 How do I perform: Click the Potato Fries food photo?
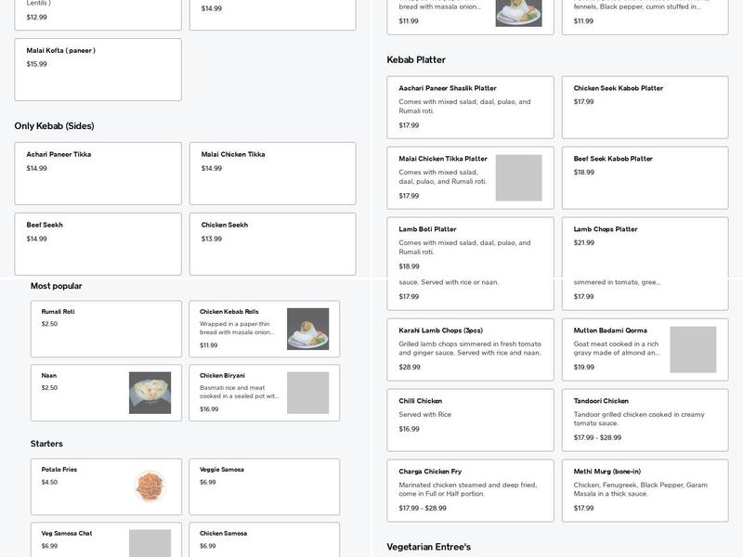pos(150,486)
